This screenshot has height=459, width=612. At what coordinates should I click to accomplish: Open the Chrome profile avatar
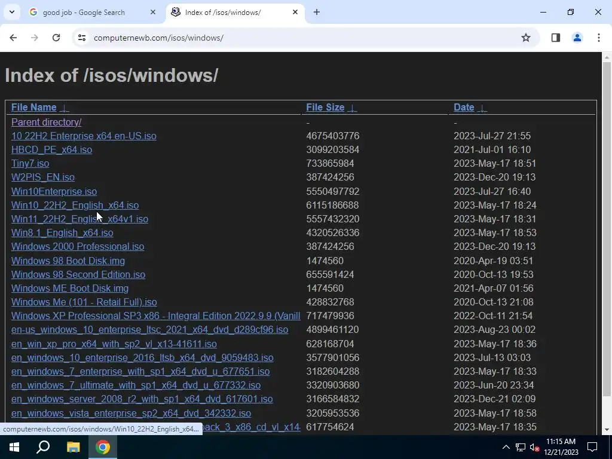[x=577, y=38]
